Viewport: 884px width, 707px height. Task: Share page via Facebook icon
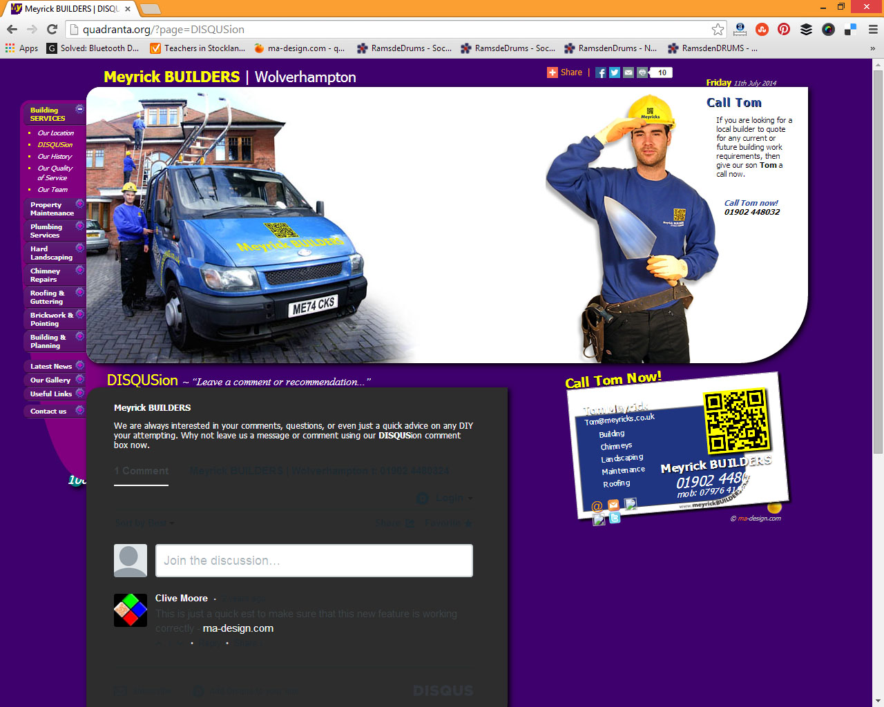(601, 72)
